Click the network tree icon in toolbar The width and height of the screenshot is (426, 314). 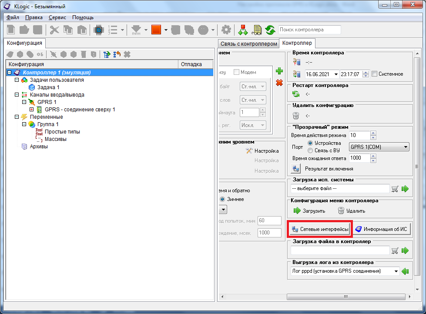click(243, 30)
